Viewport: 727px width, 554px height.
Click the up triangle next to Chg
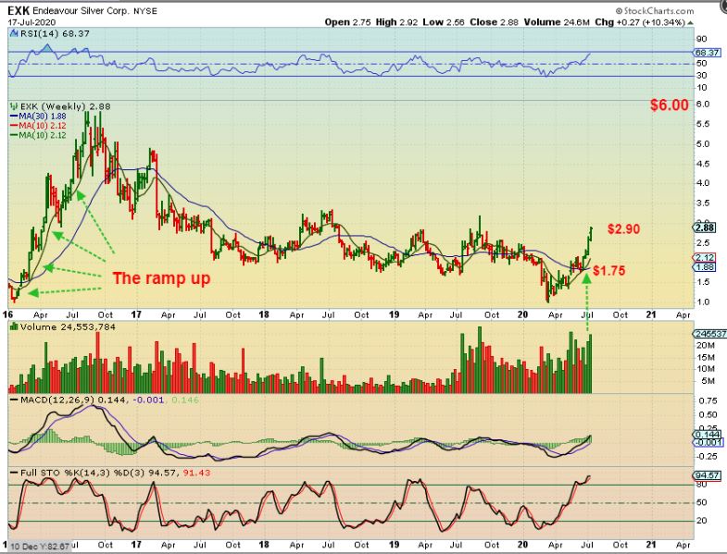(x=690, y=23)
